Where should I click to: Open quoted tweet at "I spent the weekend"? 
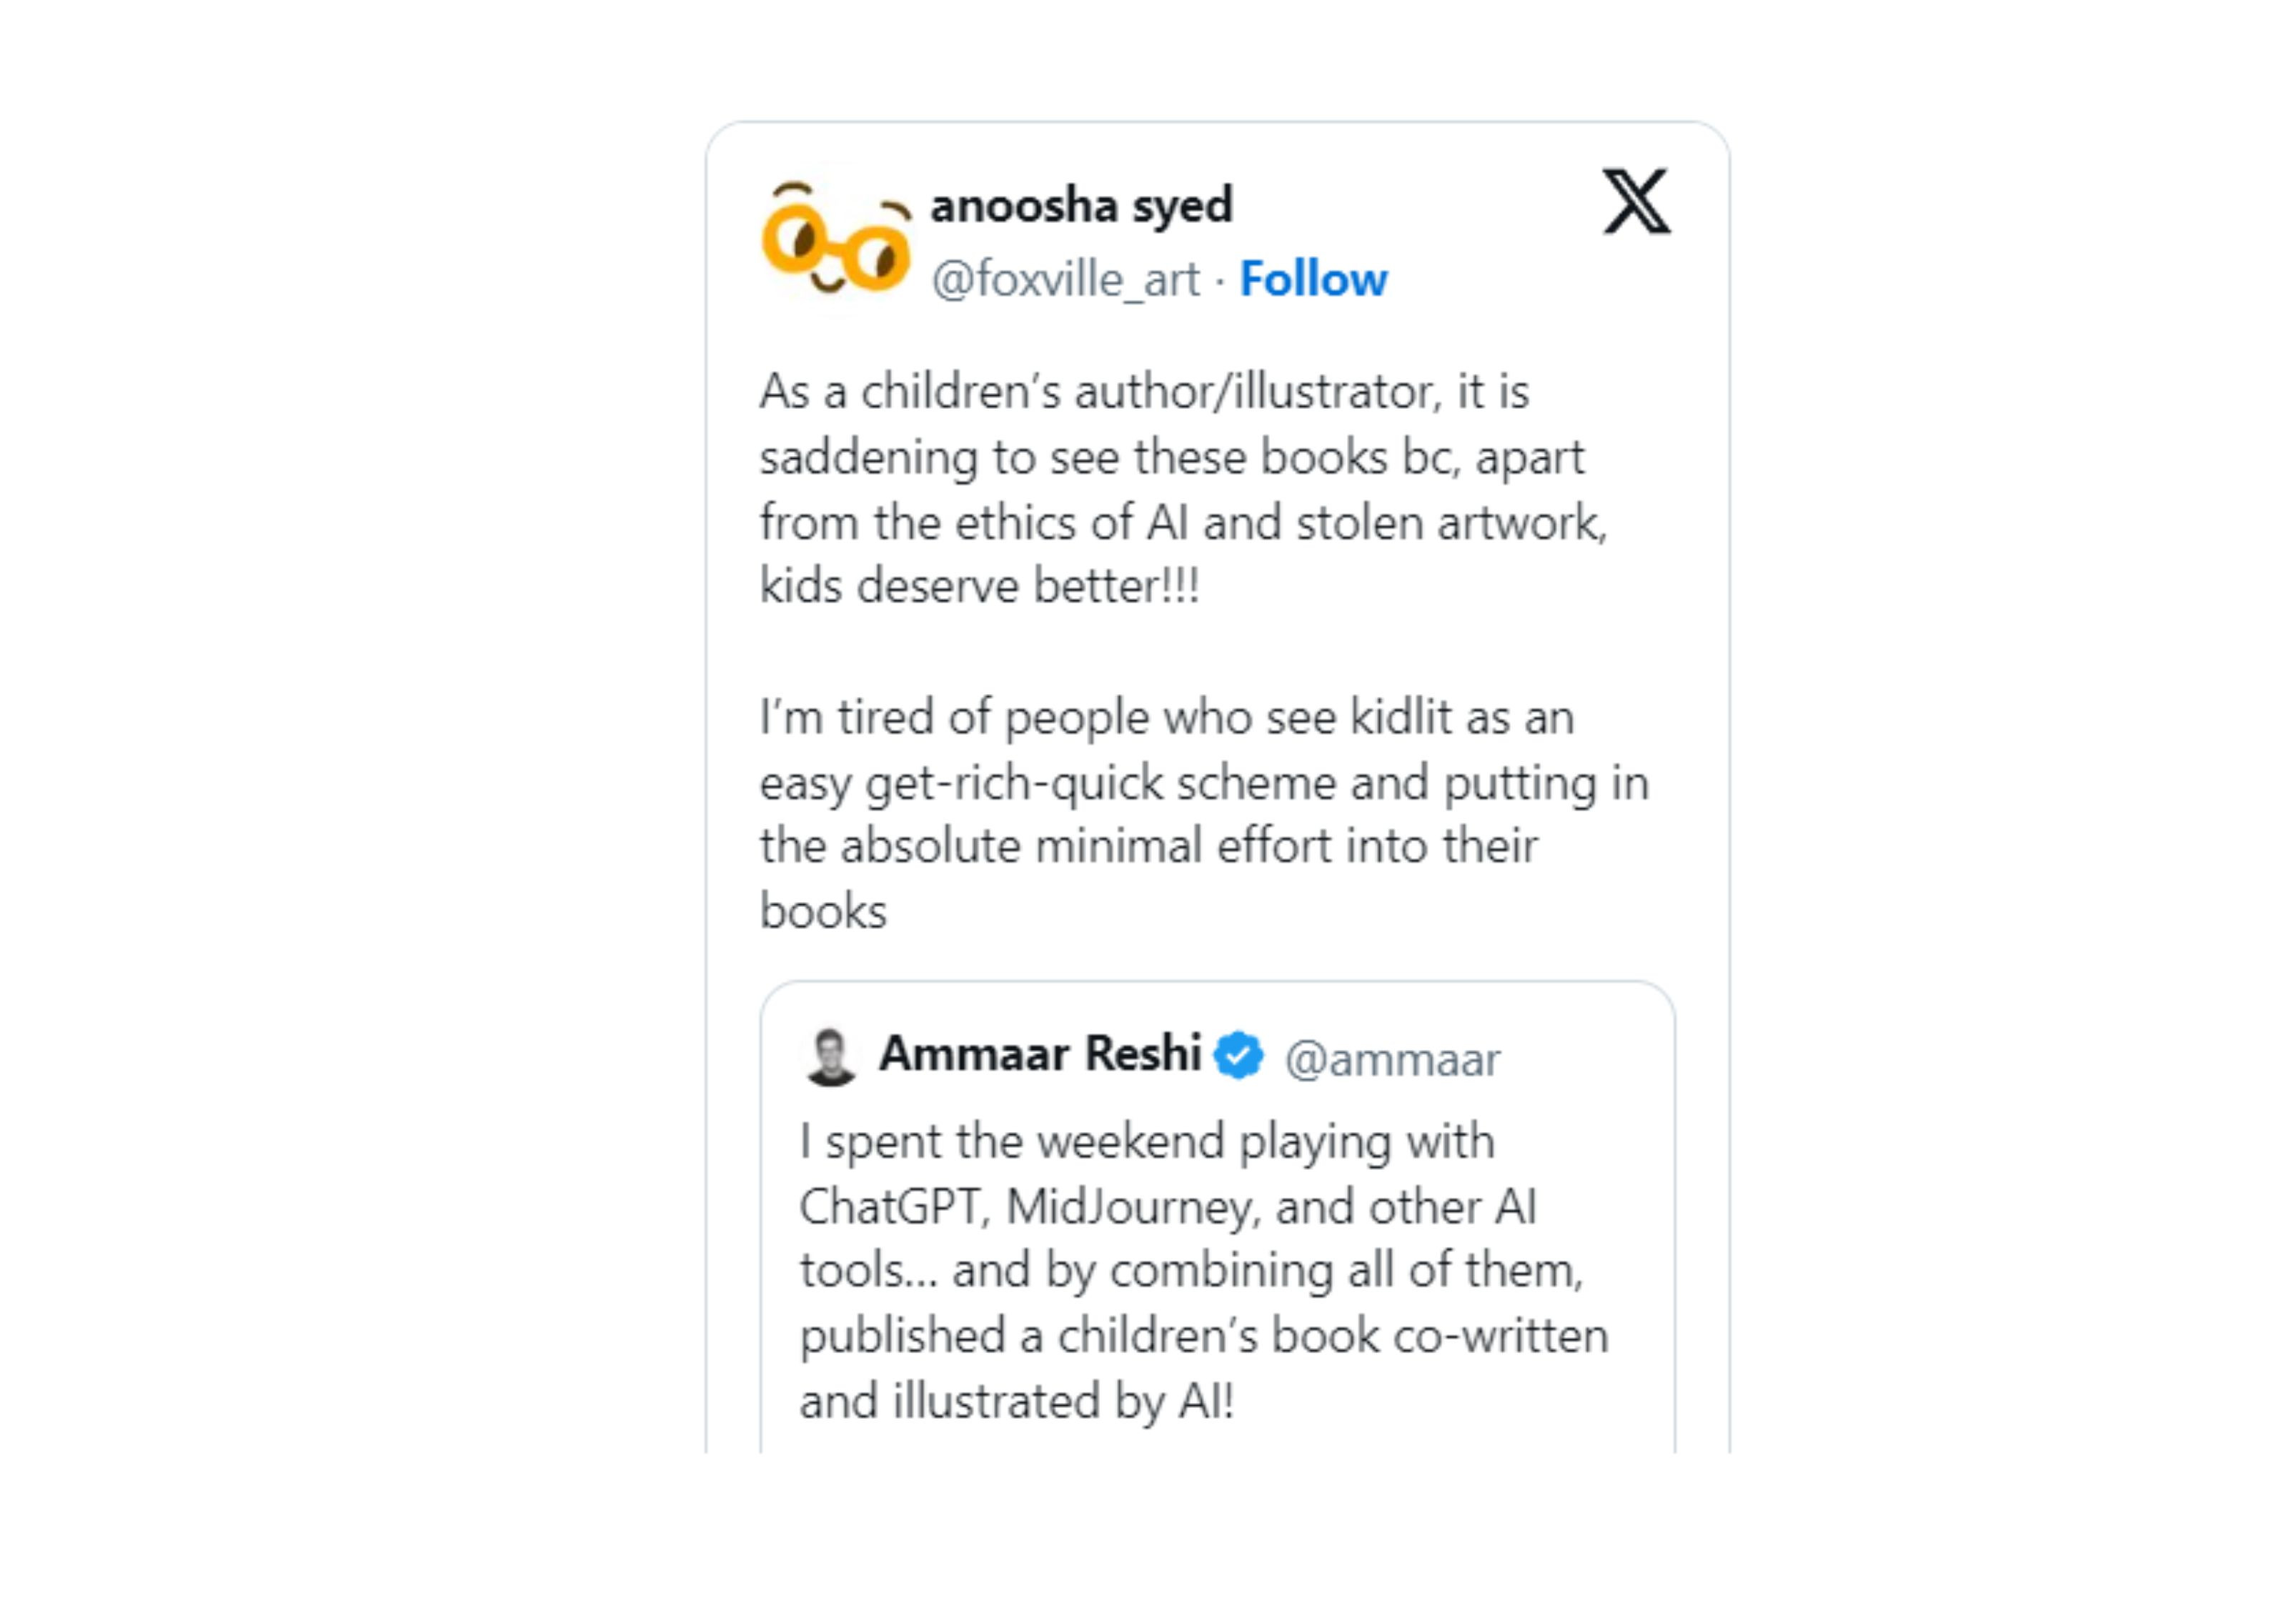pos(1146,1142)
